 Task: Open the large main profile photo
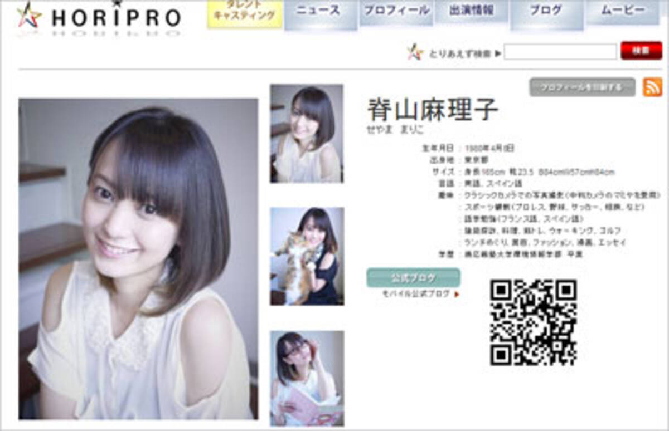pos(138,259)
